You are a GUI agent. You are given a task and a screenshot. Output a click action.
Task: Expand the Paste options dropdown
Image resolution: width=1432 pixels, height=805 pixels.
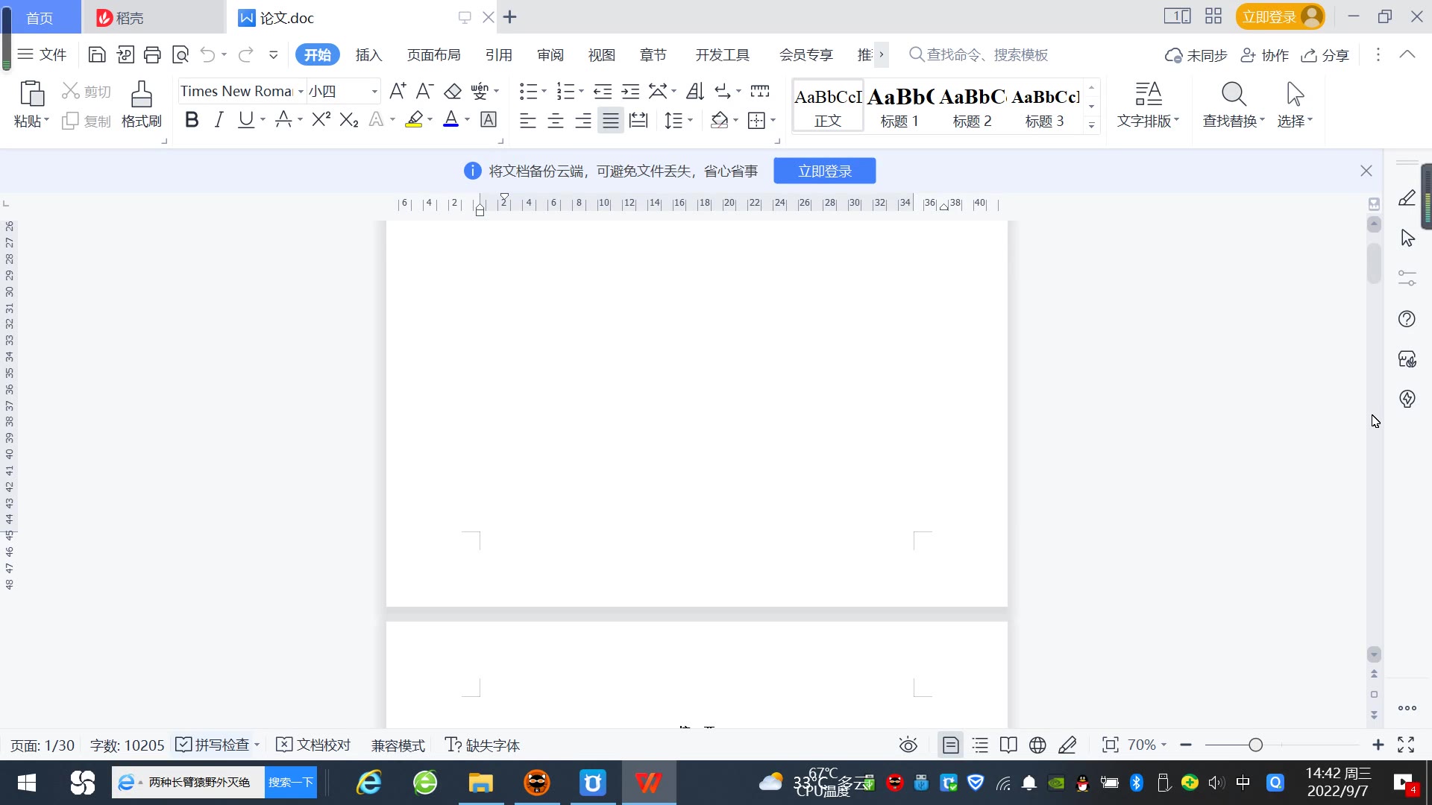[x=31, y=121]
